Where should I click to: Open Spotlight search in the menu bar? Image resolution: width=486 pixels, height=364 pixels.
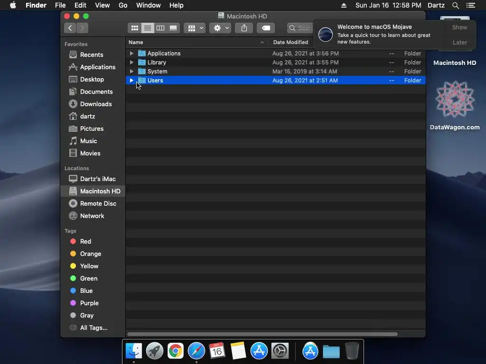(x=455, y=5)
